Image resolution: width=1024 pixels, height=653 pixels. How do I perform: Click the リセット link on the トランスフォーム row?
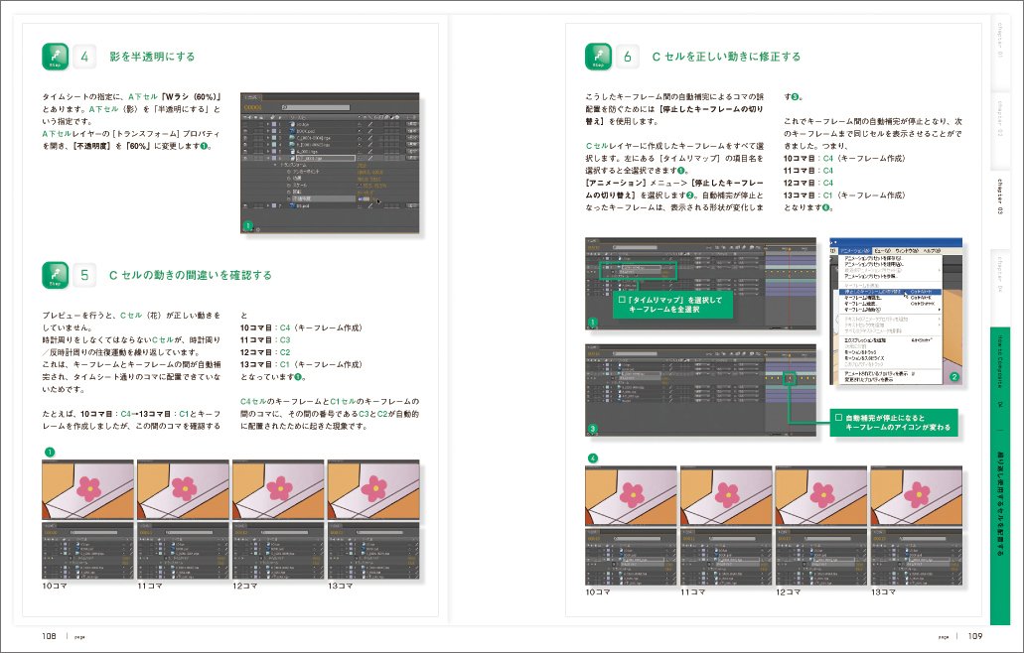[x=362, y=165]
